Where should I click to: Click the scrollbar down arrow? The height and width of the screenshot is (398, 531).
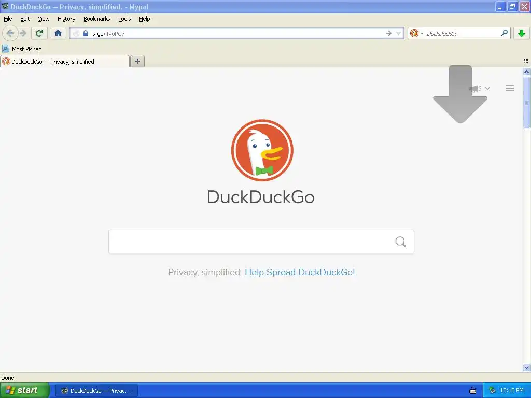pyautogui.click(x=526, y=367)
